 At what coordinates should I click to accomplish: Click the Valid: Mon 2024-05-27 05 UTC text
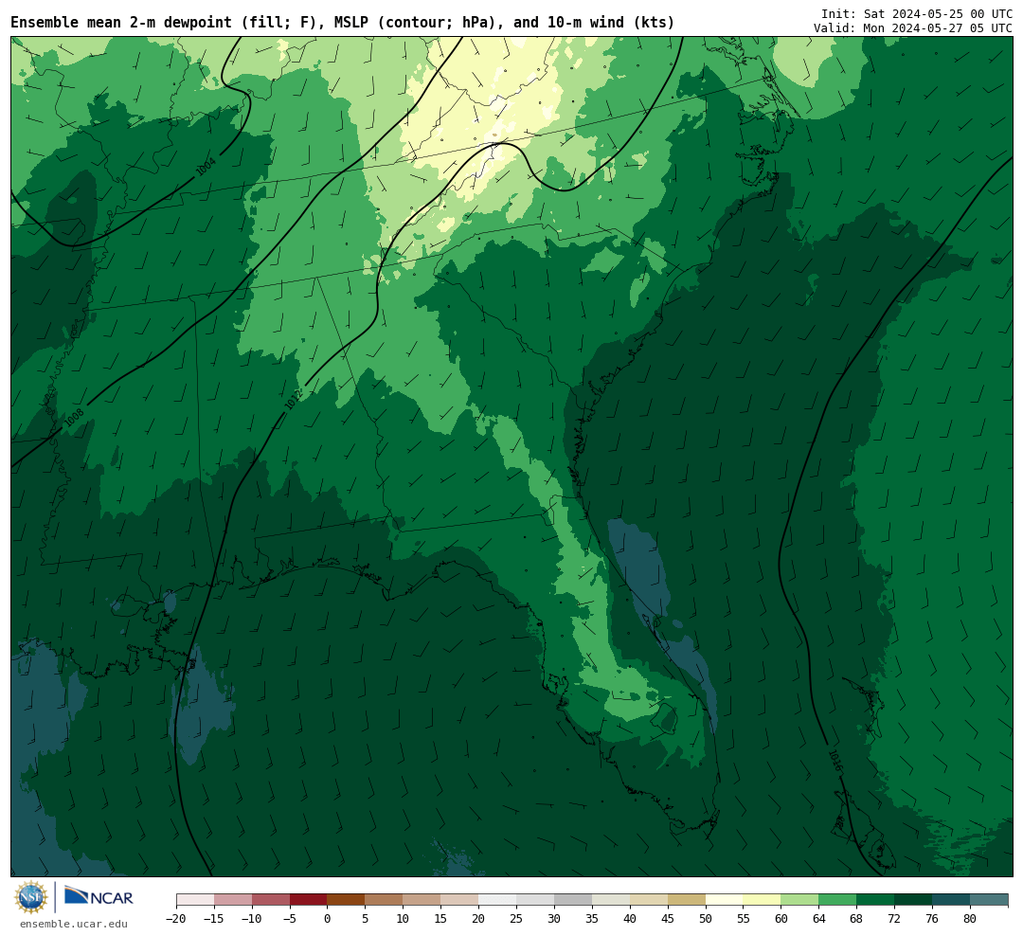pyautogui.click(x=913, y=28)
